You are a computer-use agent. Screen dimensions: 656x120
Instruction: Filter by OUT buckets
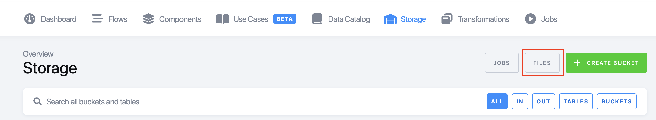[x=543, y=101]
